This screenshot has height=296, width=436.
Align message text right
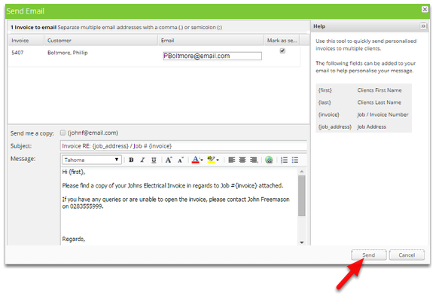[253, 160]
